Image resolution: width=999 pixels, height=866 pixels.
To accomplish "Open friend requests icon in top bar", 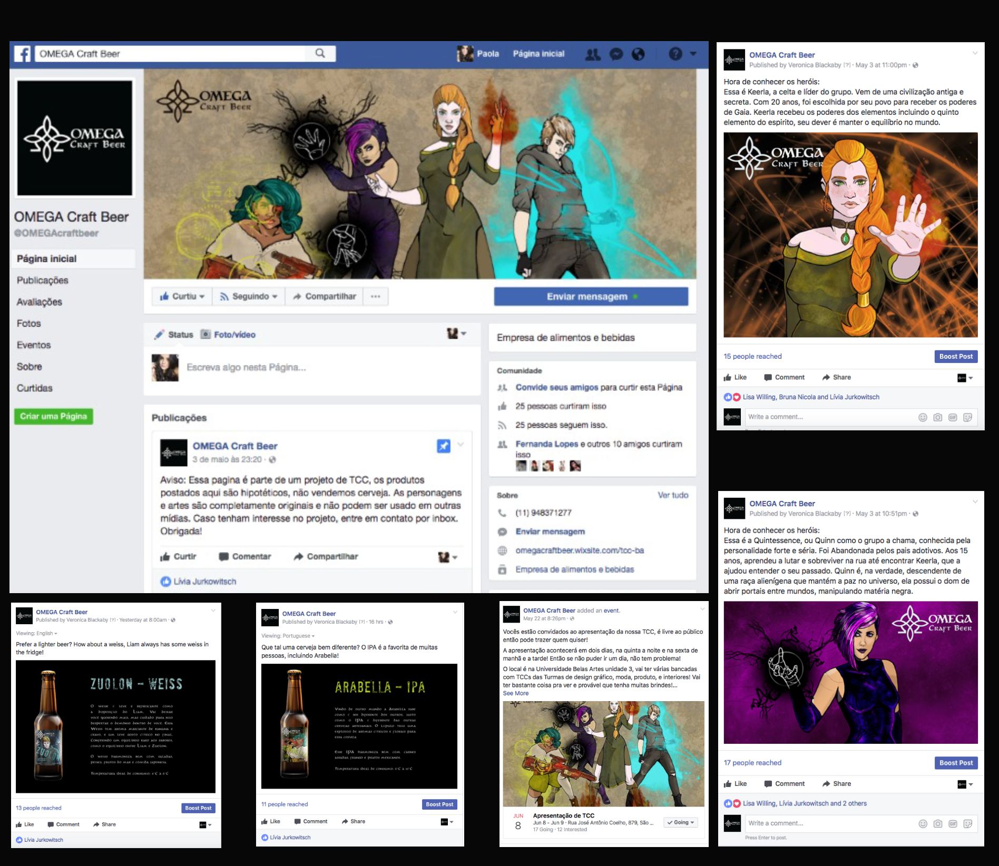I will (x=593, y=54).
